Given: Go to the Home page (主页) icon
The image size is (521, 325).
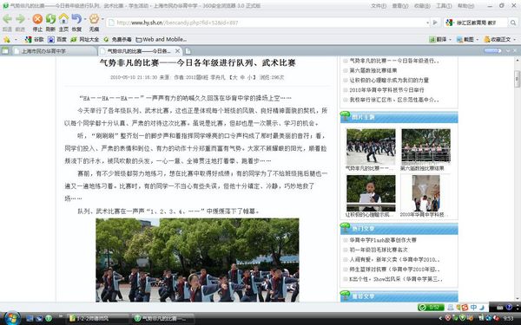Looking at the screenshot, I should pyautogui.click(x=63, y=18).
